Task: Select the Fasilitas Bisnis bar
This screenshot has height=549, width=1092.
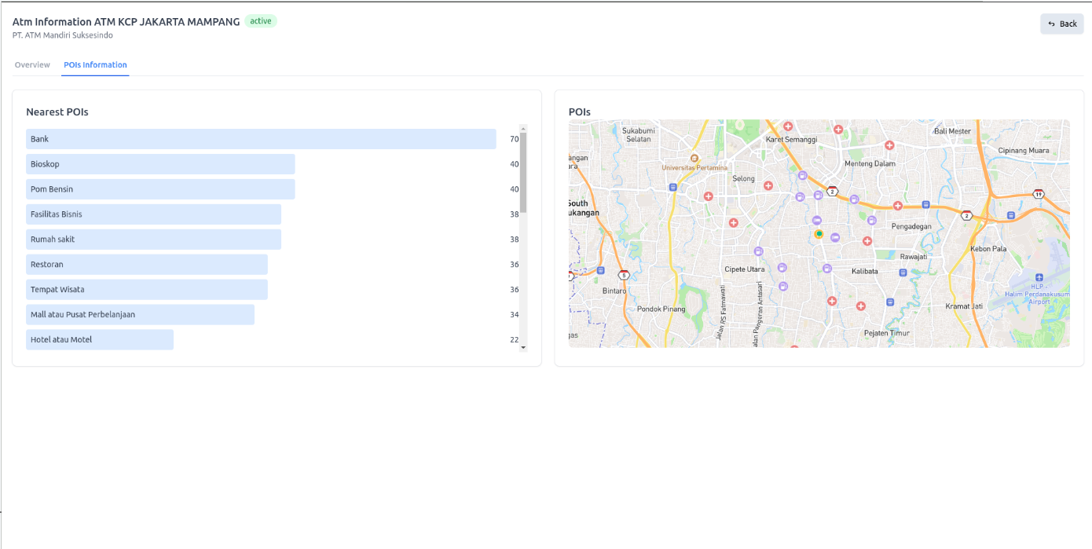Action: pyautogui.click(x=153, y=214)
